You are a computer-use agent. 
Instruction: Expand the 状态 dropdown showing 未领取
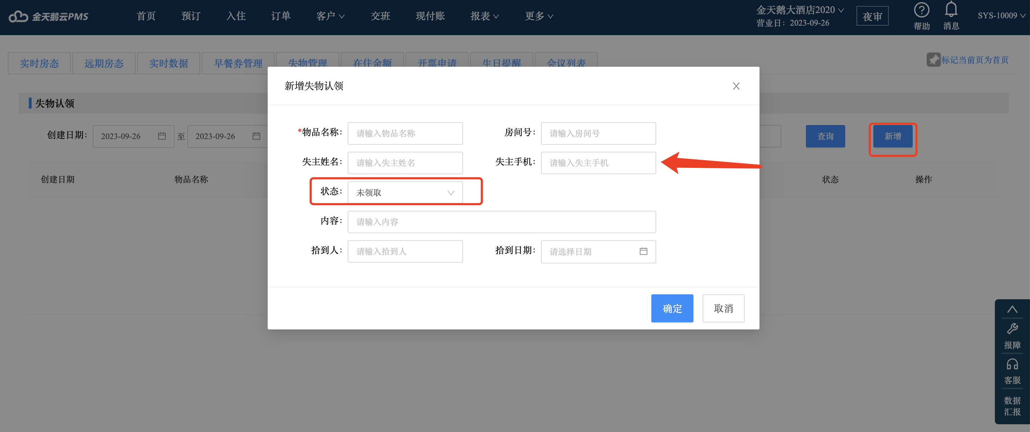(x=405, y=192)
